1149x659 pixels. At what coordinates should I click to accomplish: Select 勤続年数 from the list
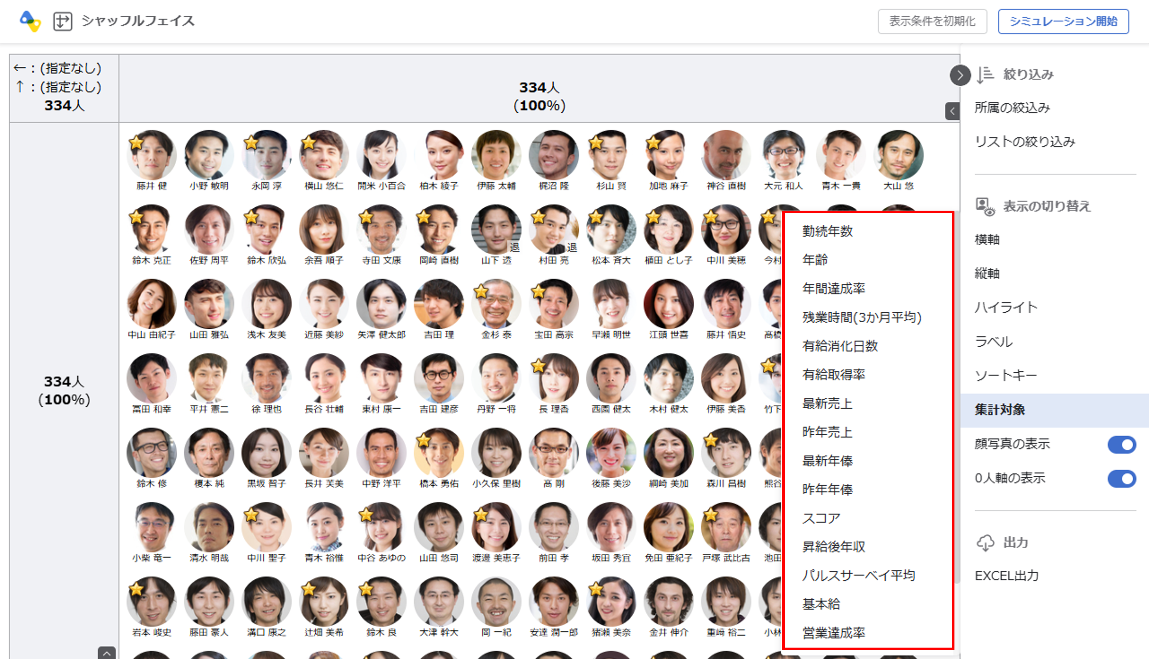[x=827, y=231]
